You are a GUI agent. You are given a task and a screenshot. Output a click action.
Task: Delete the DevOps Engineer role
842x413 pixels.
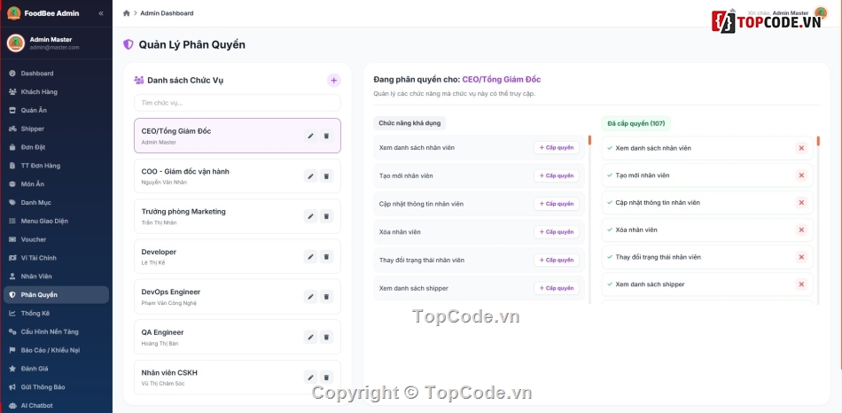click(x=326, y=297)
